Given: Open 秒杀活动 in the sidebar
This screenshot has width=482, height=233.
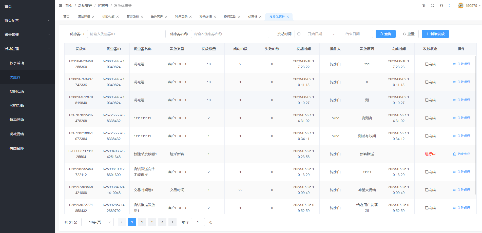Looking at the screenshot, I should click(x=28, y=63).
